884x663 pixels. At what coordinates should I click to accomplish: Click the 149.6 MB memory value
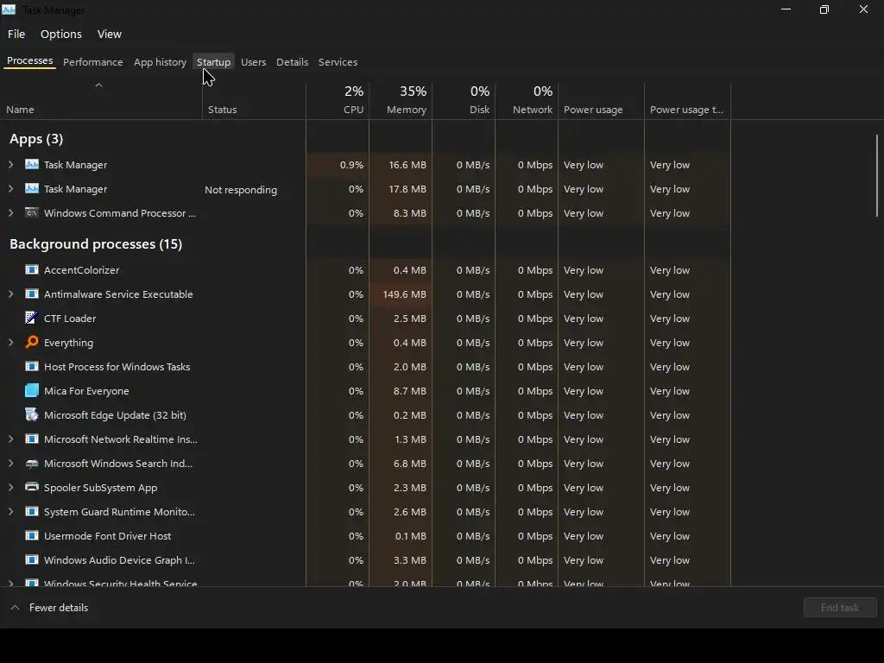(x=404, y=294)
